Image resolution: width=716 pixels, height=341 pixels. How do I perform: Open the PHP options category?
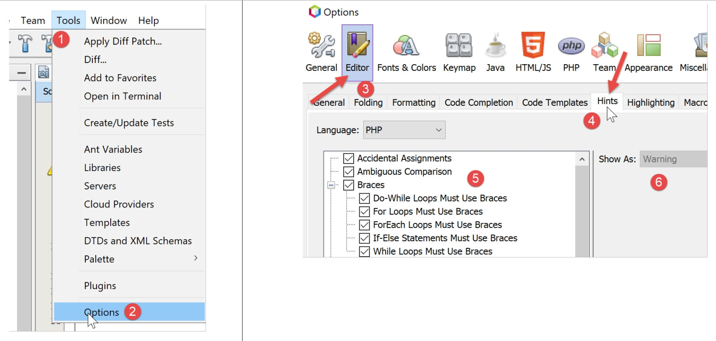click(x=571, y=52)
